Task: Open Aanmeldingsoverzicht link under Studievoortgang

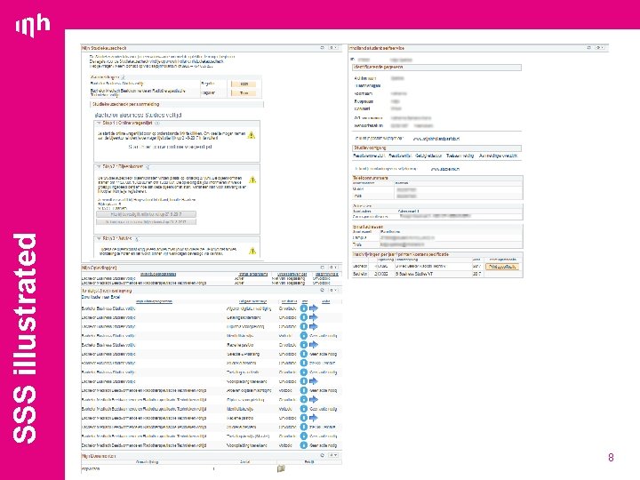Action: (x=499, y=156)
